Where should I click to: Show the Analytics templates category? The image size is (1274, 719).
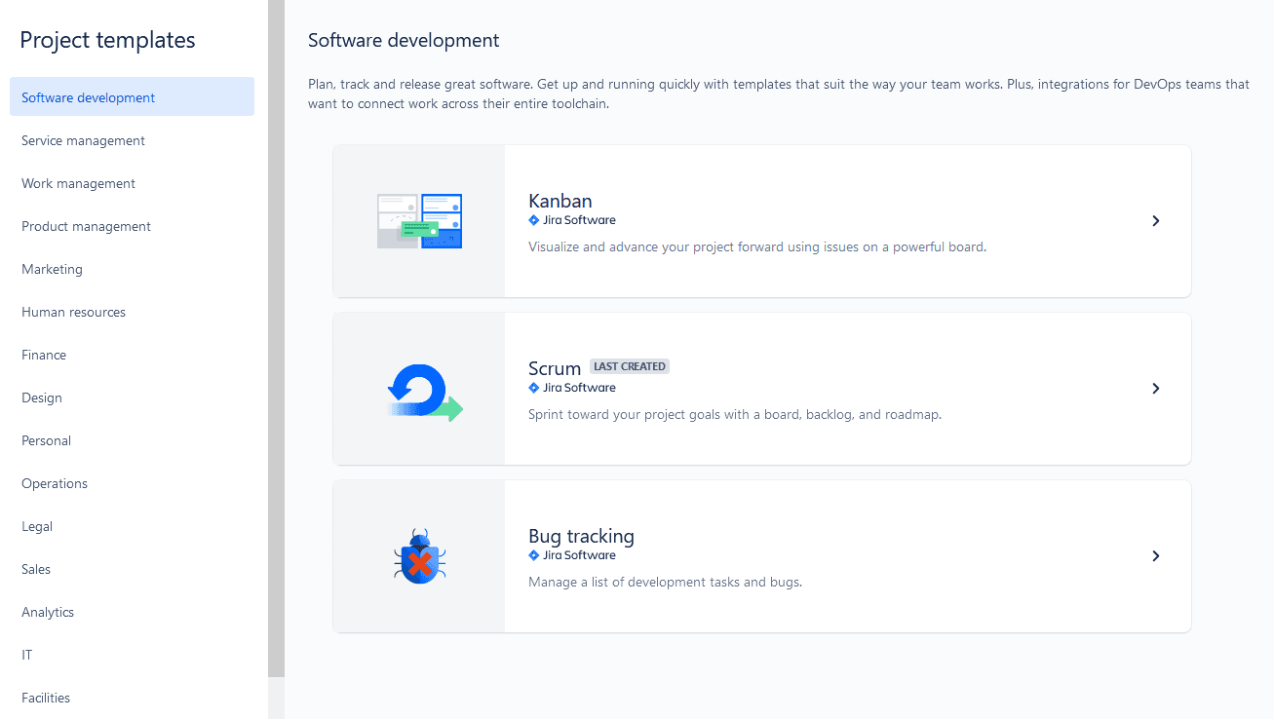(x=132, y=612)
